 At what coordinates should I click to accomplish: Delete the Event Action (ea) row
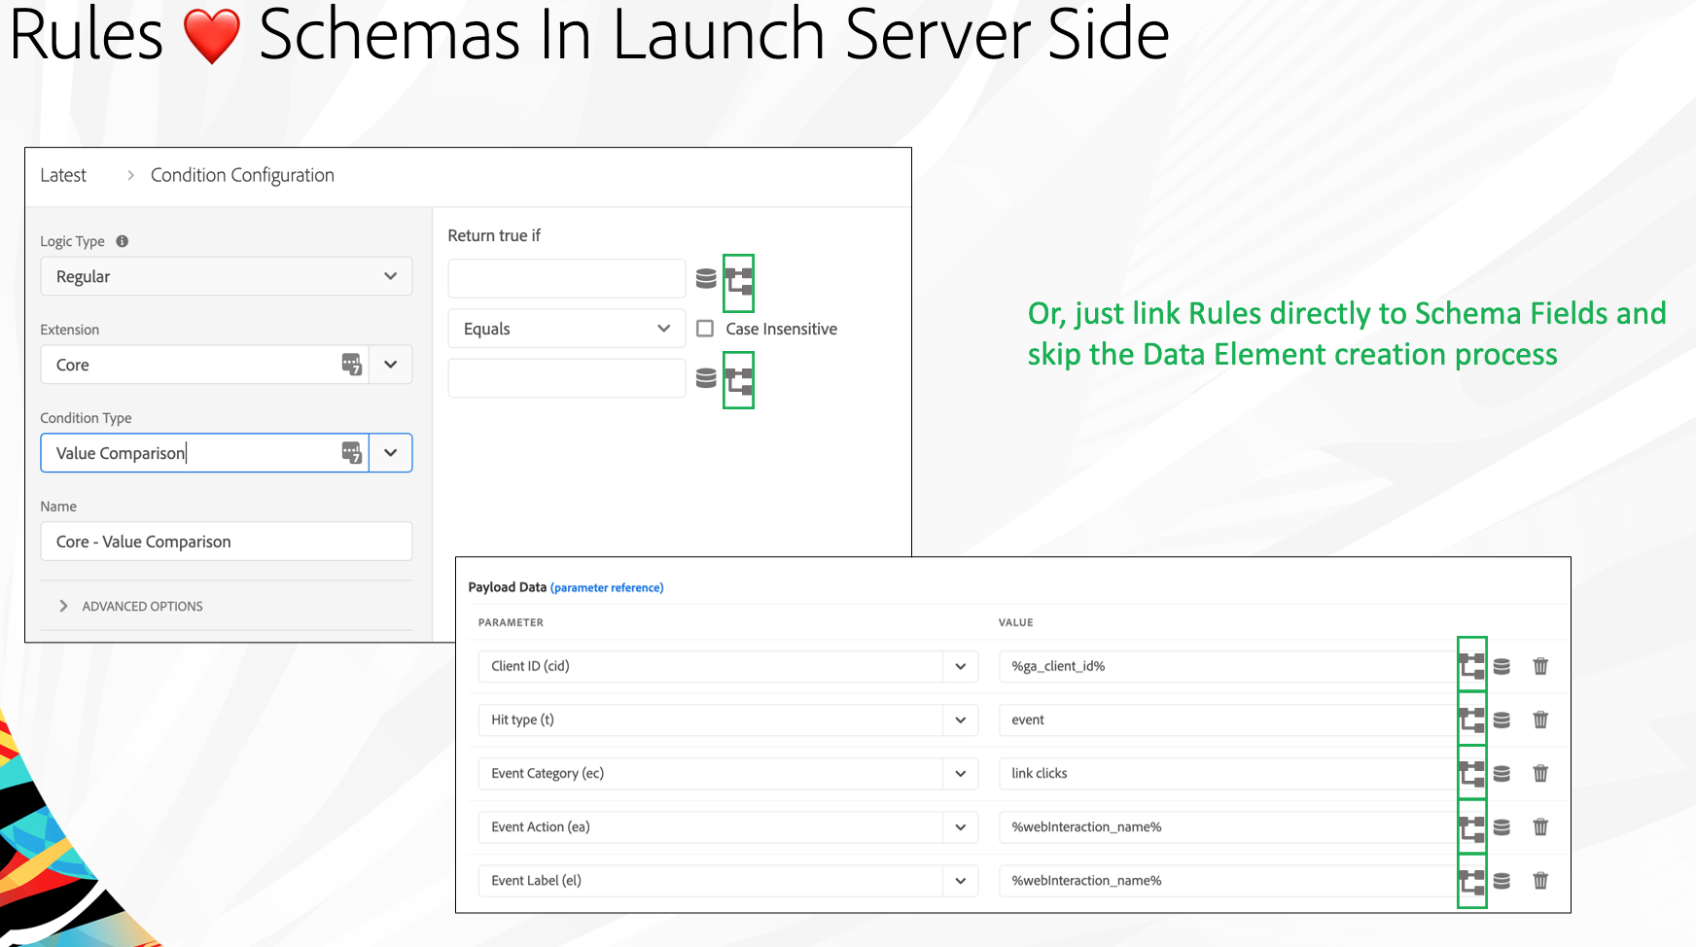(x=1540, y=826)
